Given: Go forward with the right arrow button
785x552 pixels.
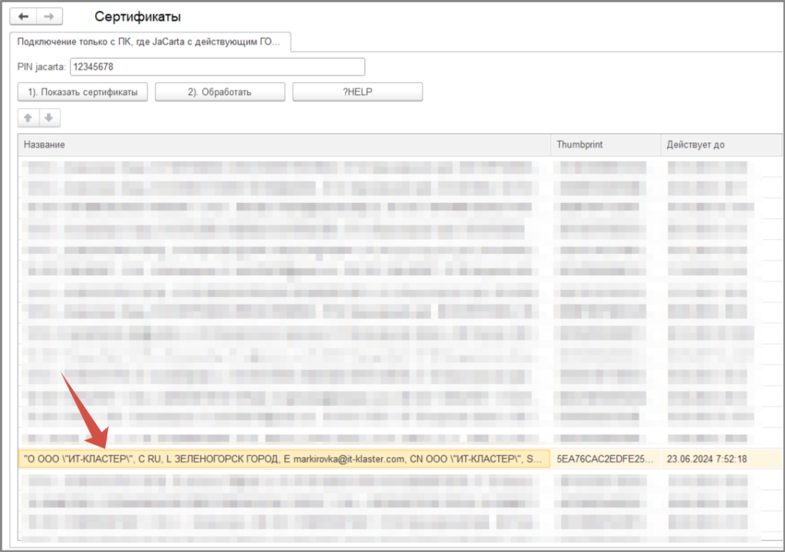Looking at the screenshot, I should click(x=49, y=17).
